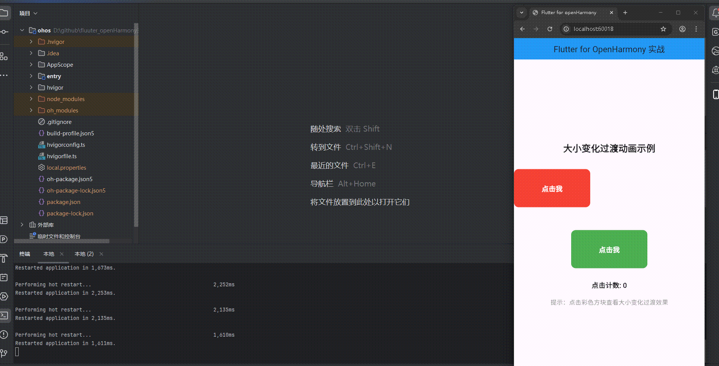Open the Project tool window folder icon
Viewport: 719px width, 366px height.
tap(4, 13)
